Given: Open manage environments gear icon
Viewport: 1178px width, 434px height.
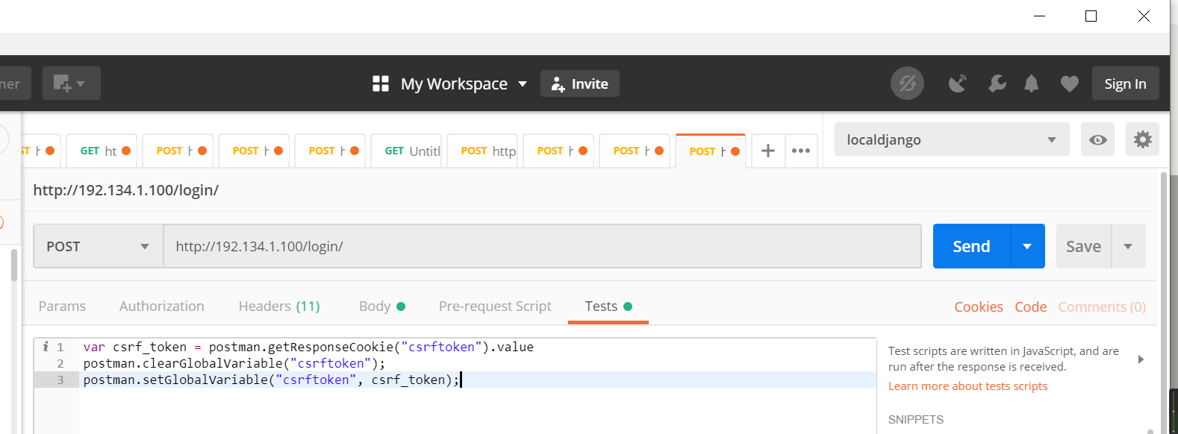Looking at the screenshot, I should tap(1142, 139).
